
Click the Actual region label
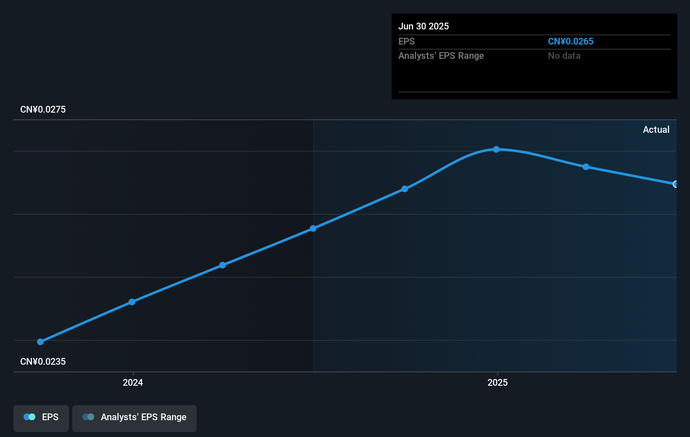tap(656, 130)
